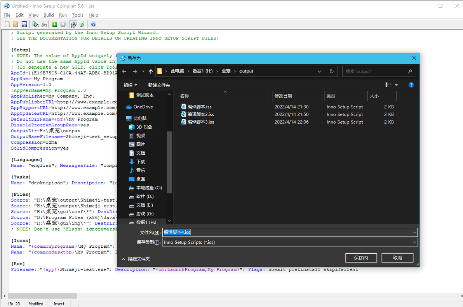Open the 保存类型 combo box
463x307 pixels.
pos(290,243)
